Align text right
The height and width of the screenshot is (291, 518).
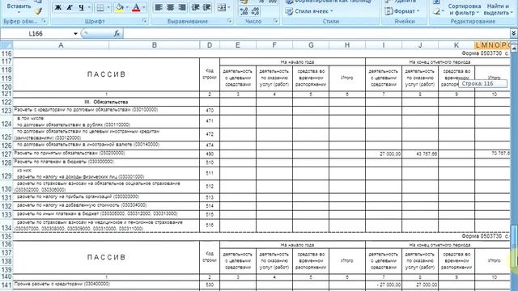(x=181, y=7)
